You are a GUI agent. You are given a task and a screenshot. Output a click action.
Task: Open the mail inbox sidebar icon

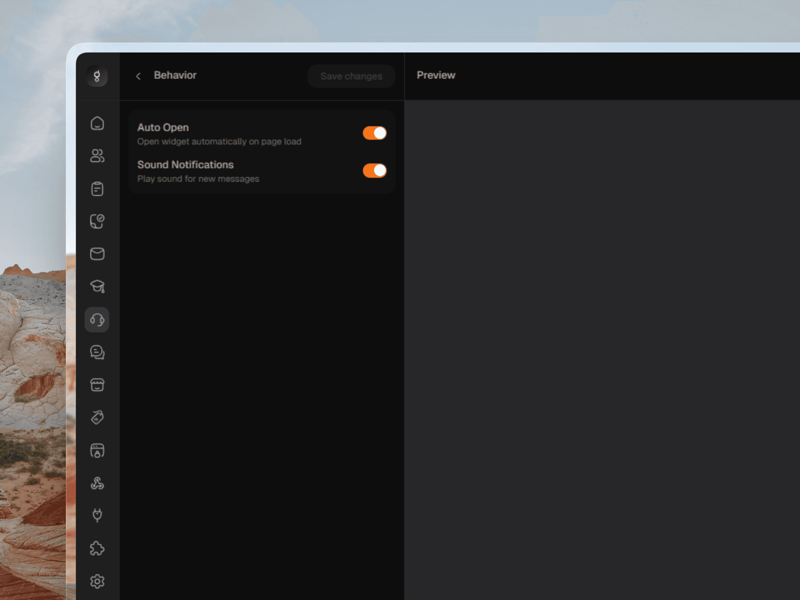coord(97,254)
